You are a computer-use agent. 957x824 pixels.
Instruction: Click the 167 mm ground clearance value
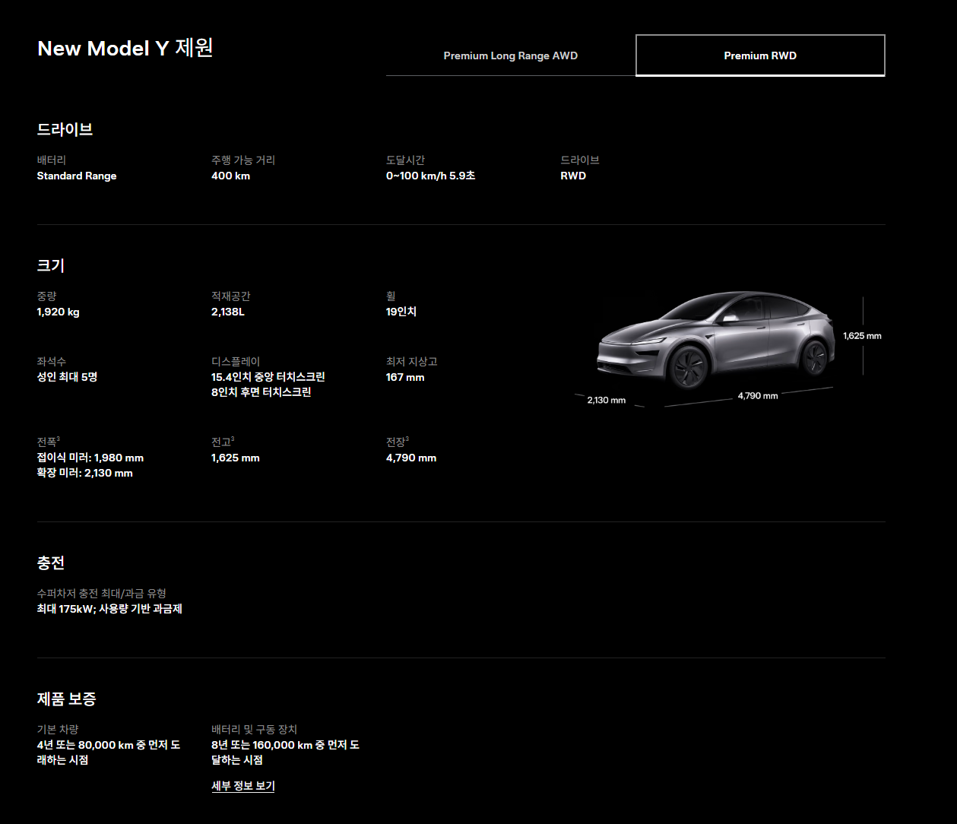[x=405, y=377]
